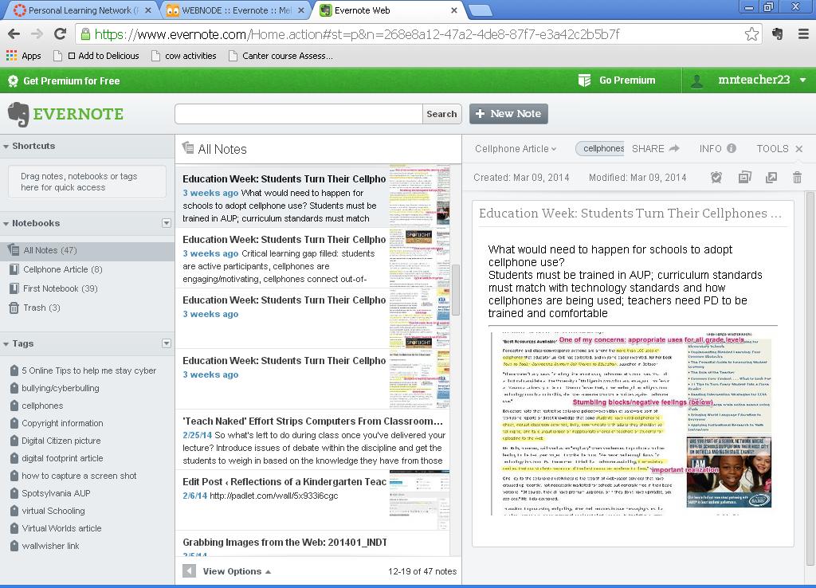
Task: Close the Personal Learning Network tab
Action: pyautogui.click(x=148, y=10)
